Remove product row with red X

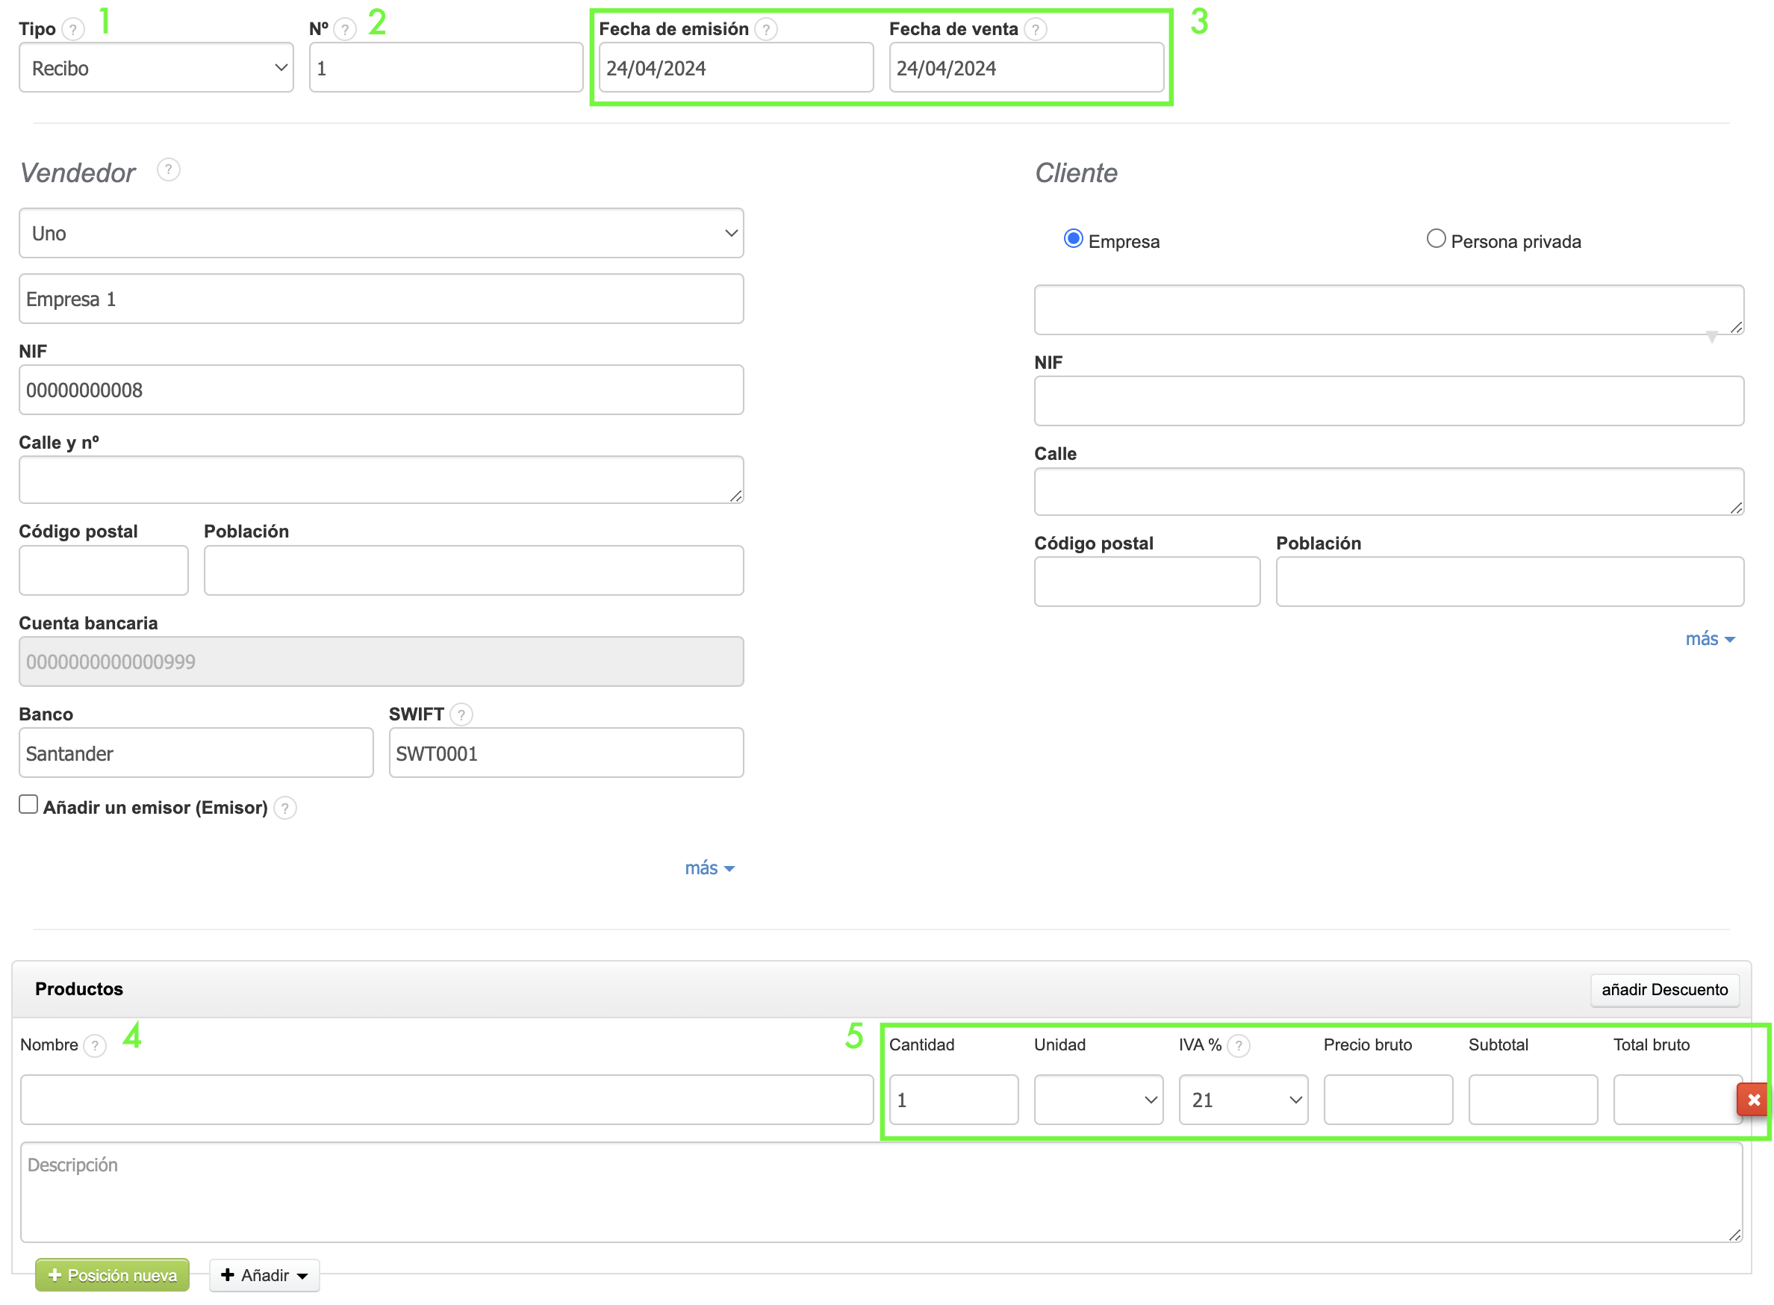click(1752, 1100)
